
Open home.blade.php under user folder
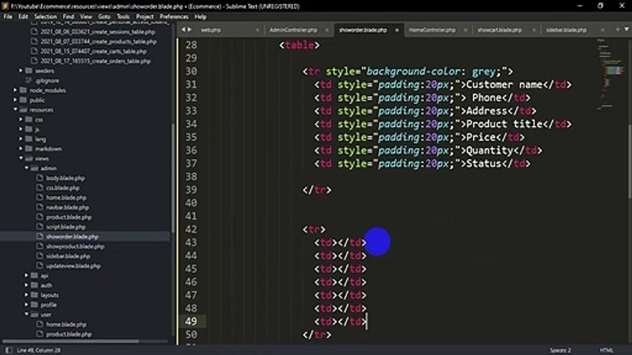coord(66,324)
